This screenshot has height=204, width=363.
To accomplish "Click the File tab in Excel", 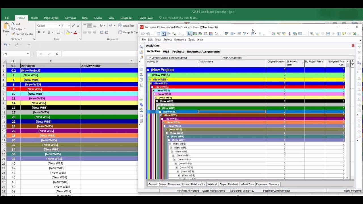I will (7, 18).
